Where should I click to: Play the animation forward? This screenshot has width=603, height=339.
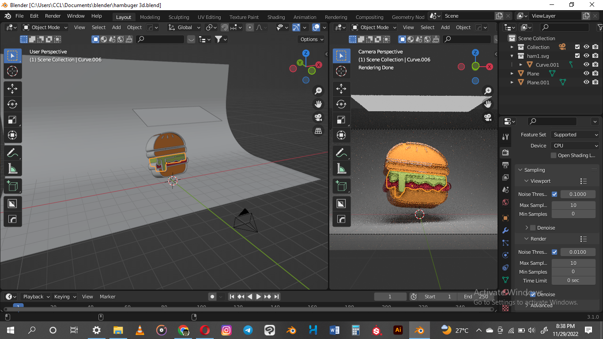(259, 297)
